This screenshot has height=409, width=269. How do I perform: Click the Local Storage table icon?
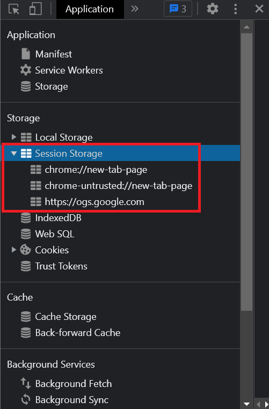pos(26,137)
